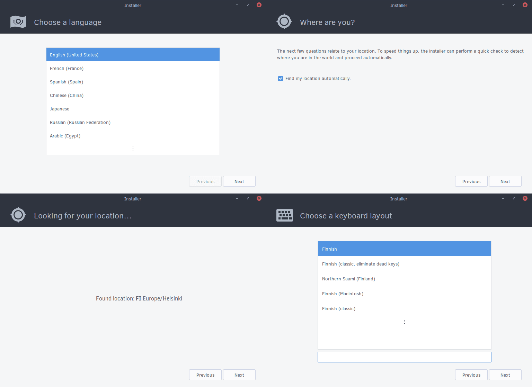532x387 pixels.
Task: Click the keyboard layout search field
Action: [404, 357]
